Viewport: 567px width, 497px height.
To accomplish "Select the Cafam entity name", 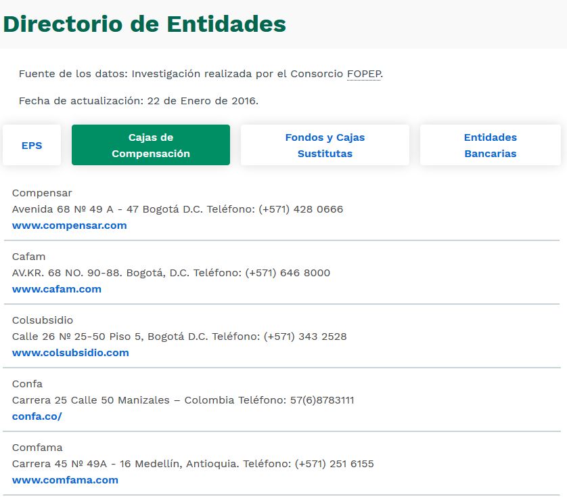I will click(28, 257).
